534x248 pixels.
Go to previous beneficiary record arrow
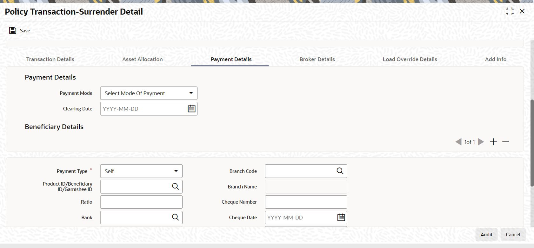point(458,142)
